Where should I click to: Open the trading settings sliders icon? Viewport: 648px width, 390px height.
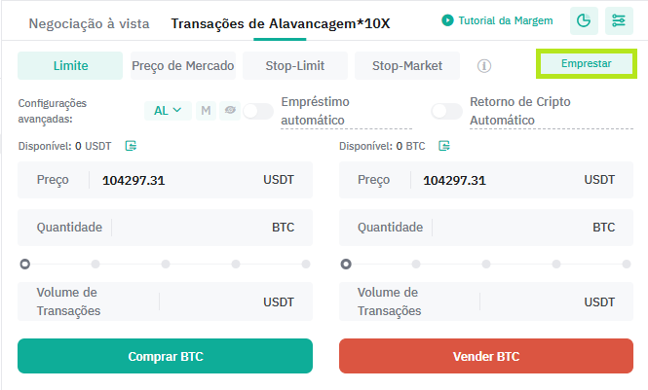[x=619, y=20]
